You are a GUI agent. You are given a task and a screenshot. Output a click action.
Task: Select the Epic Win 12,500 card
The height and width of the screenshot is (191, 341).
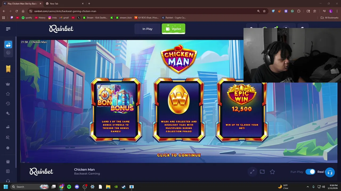(242, 110)
